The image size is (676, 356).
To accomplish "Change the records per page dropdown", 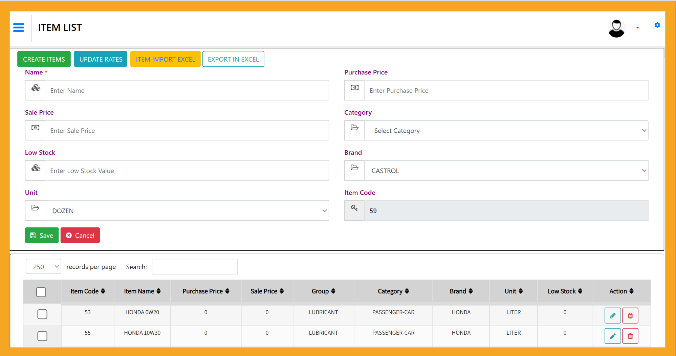I will [43, 267].
